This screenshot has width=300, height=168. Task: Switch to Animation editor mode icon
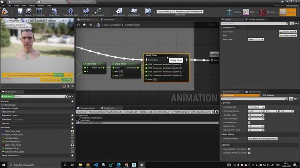pyautogui.click(x=262, y=12)
